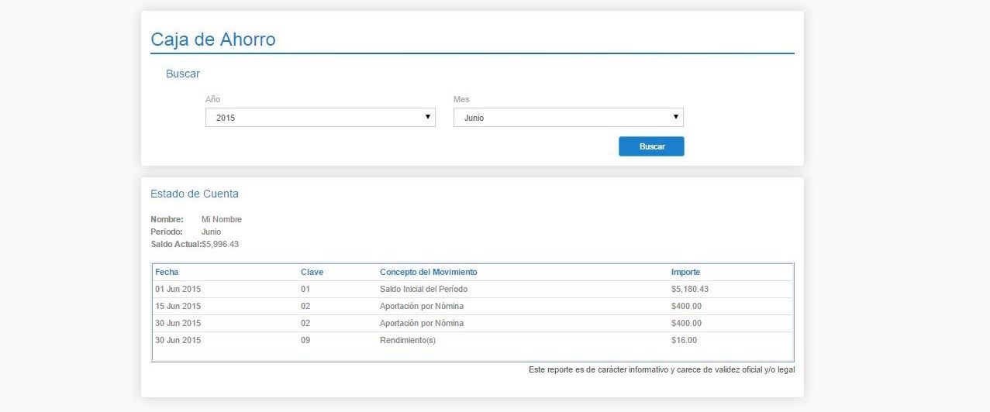Click the informative report disclaimer text
Screen dimensions: 990x412
point(661,369)
